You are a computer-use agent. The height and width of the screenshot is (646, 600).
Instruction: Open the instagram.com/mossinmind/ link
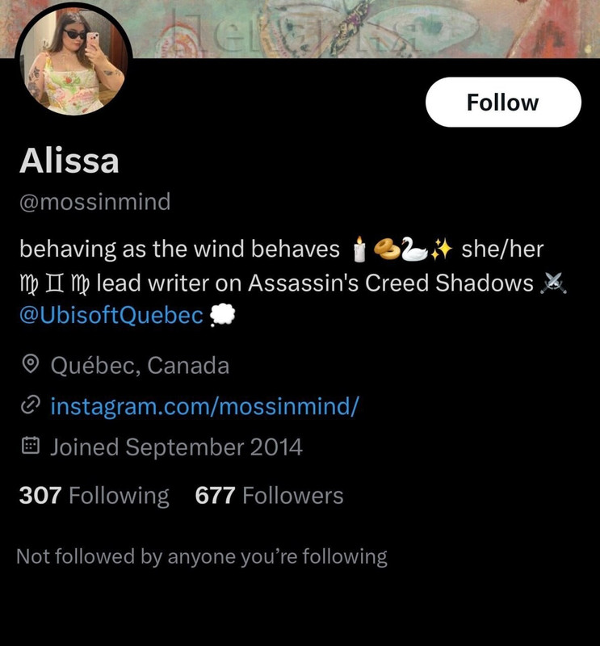click(x=205, y=406)
